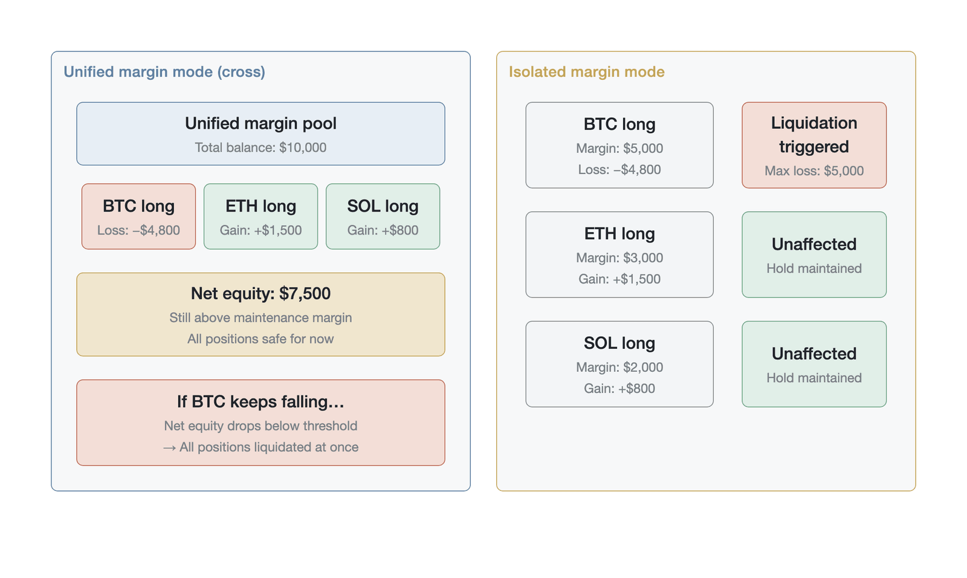
Task: Select the SOL long Margin: $2,000 card
Action: (619, 364)
